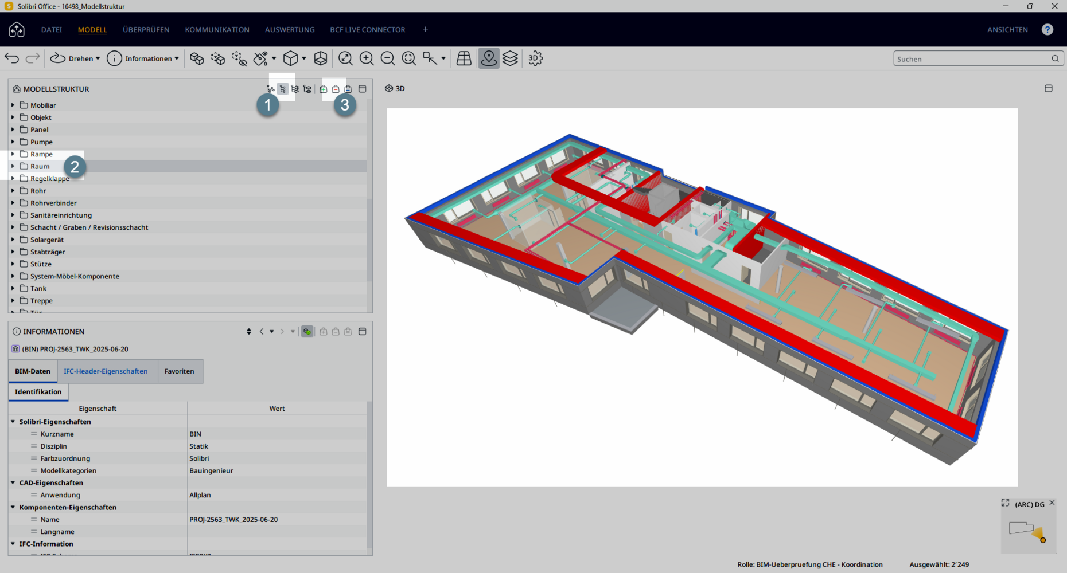Toggle the green-dot cube icon in Informationen
This screenshot has height=573, width=1067.
pos(307,332)
